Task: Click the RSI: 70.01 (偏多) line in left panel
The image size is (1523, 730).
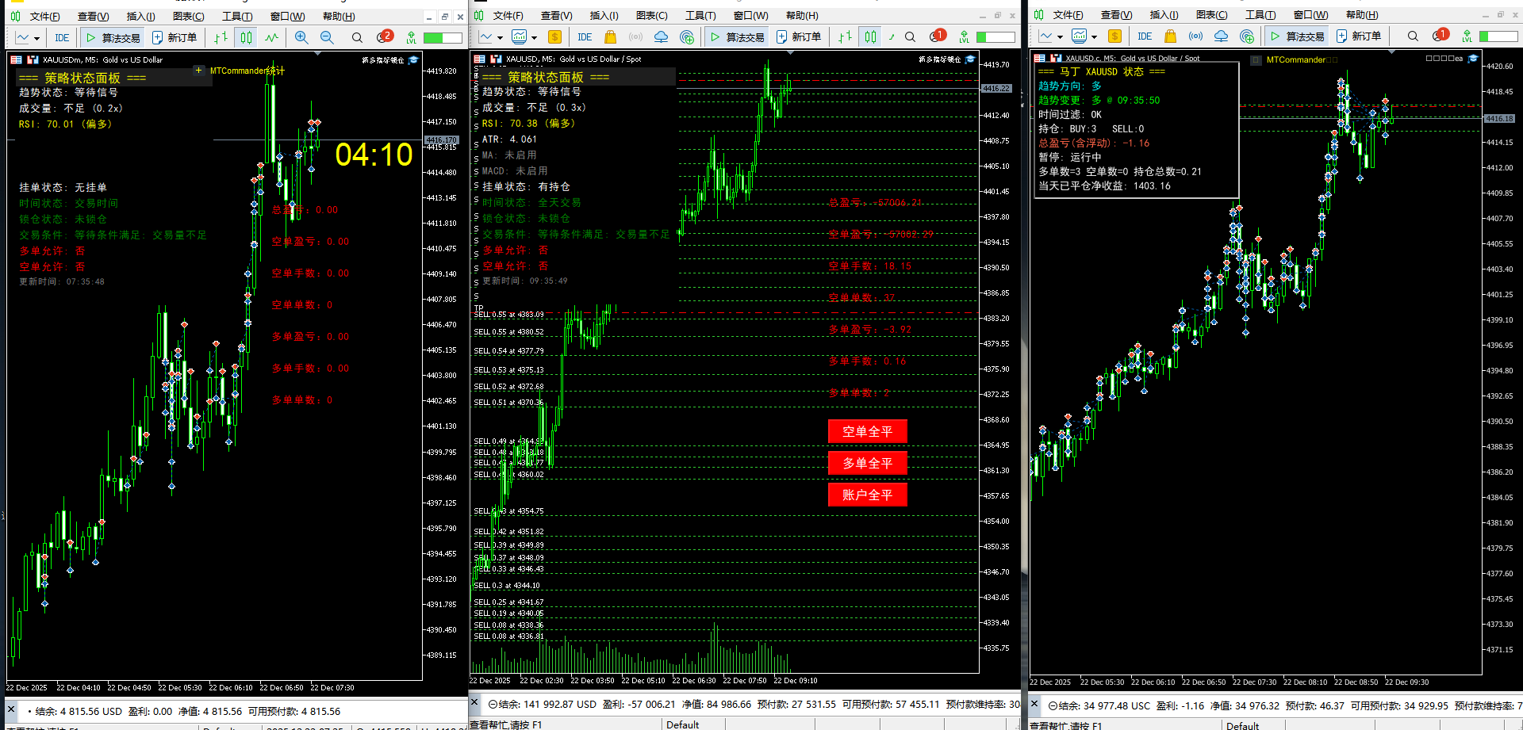Action: click(65, 124)
